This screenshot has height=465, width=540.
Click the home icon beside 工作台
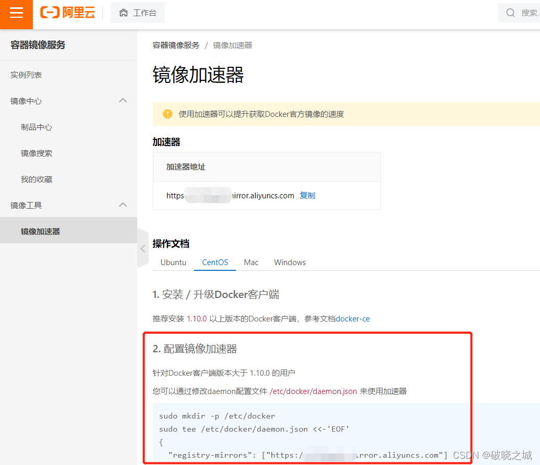click(x=123, y=13)
